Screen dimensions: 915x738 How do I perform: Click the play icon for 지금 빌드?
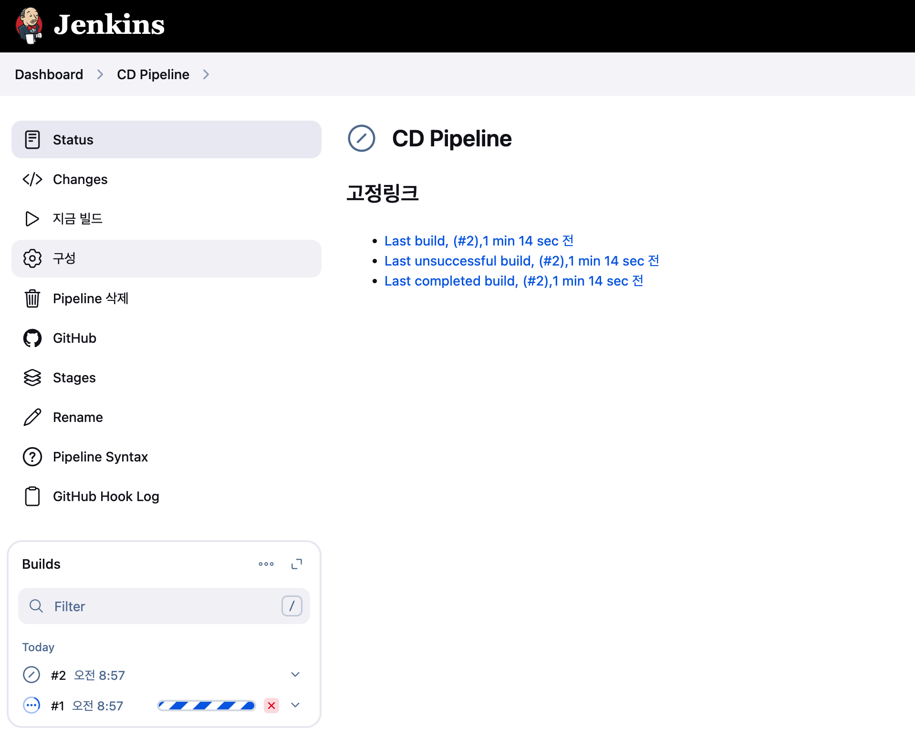point(32,219)
